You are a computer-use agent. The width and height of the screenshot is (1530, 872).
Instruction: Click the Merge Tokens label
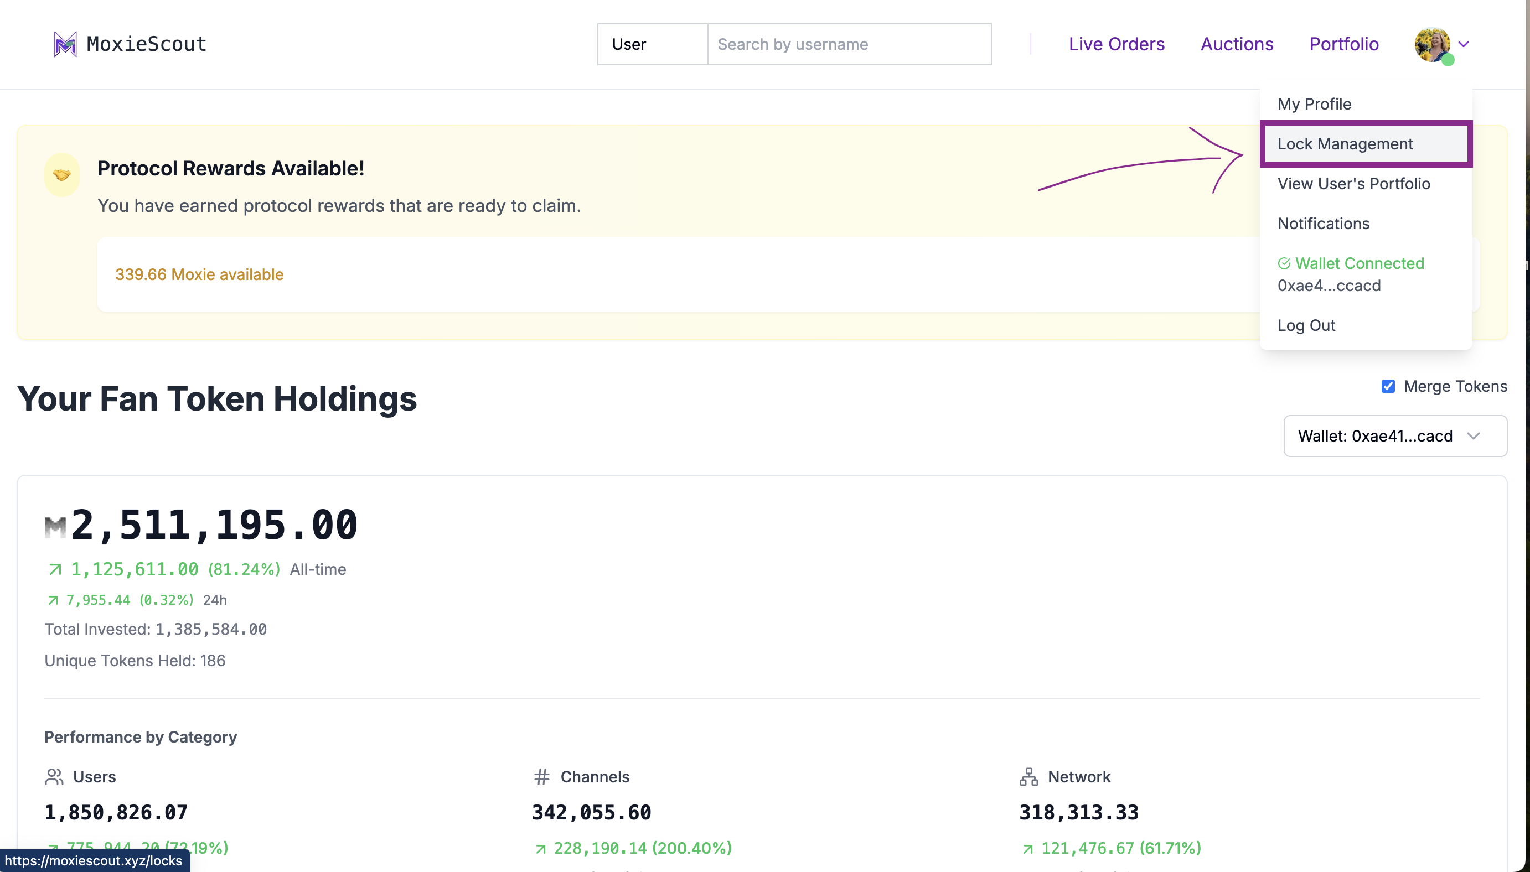point(1455,386)
